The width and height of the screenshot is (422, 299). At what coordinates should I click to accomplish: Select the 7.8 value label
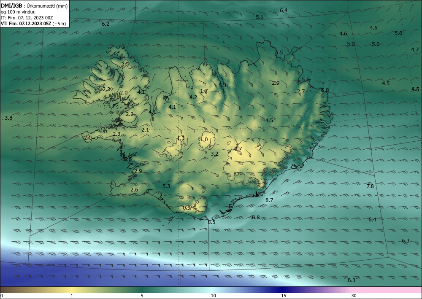tap(370, 186)
